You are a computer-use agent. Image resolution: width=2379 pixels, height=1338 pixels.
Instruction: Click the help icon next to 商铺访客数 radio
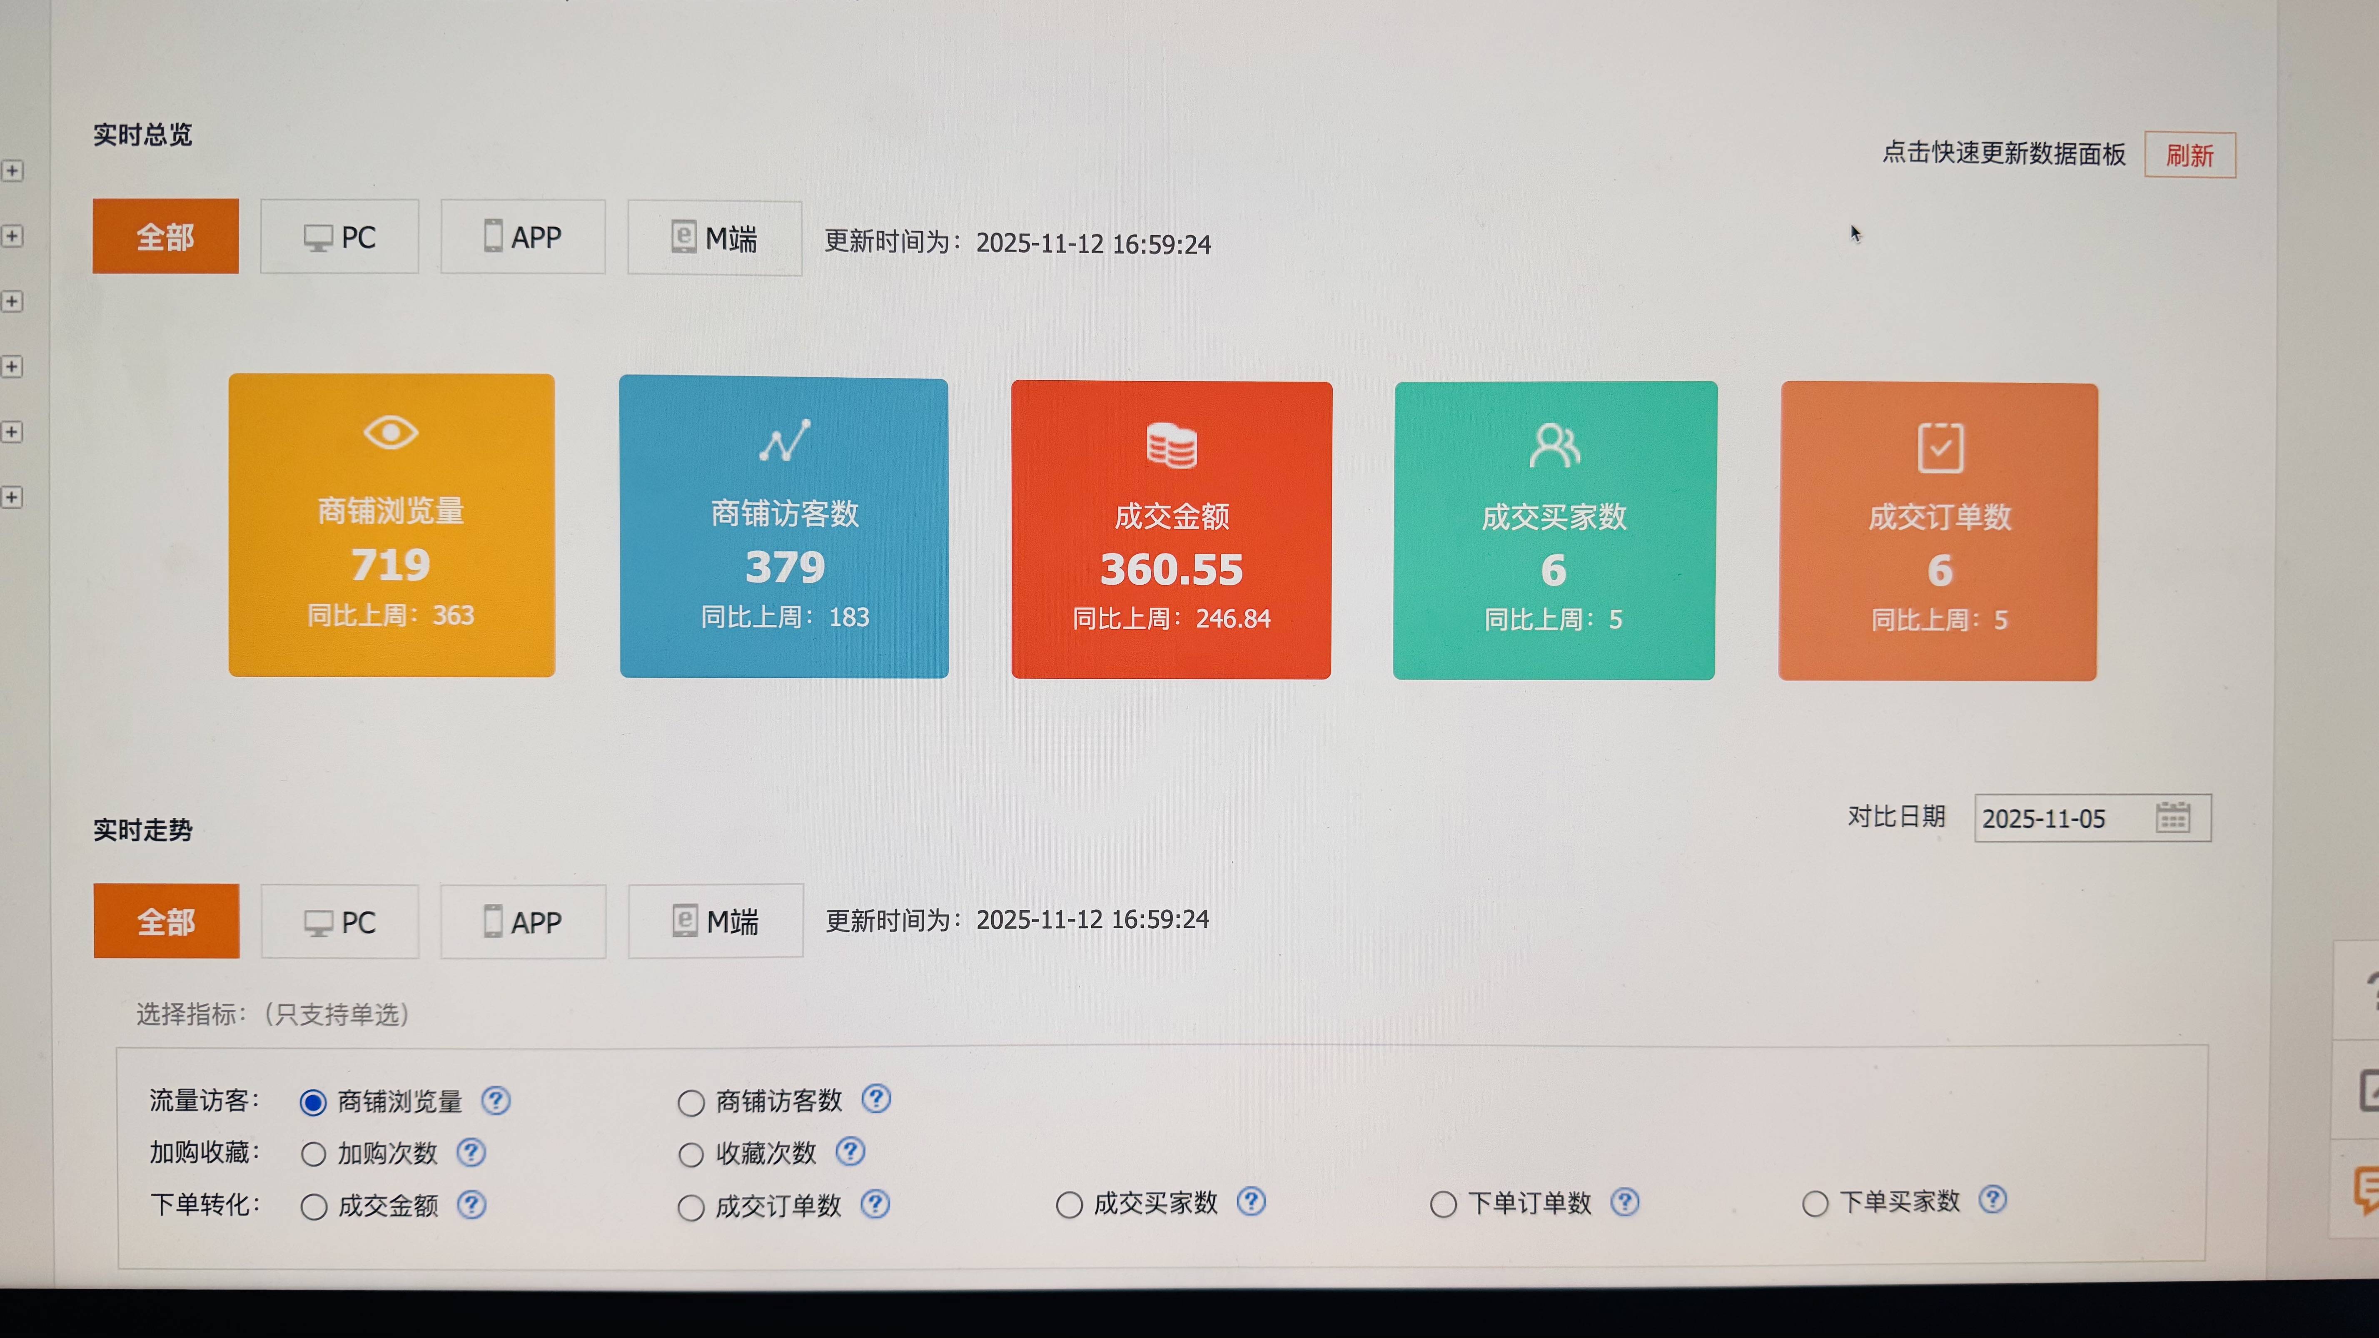(875, 1099)
